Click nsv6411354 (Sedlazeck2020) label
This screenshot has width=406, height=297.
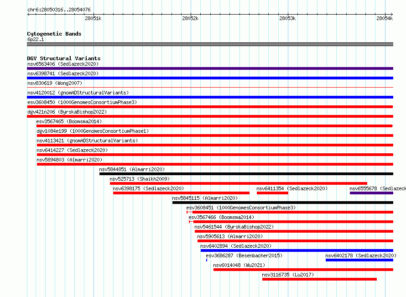click(292, 188)
